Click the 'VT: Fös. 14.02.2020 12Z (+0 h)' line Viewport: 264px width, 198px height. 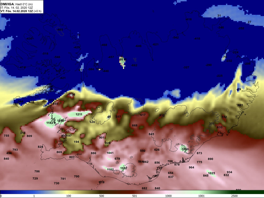[x=21, y=11]
